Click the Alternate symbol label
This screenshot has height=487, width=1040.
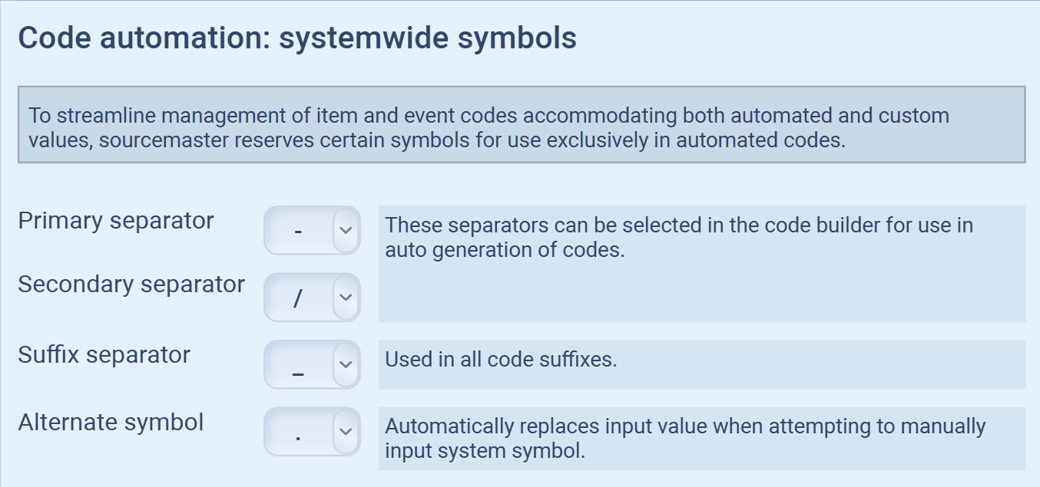(111, 423)
